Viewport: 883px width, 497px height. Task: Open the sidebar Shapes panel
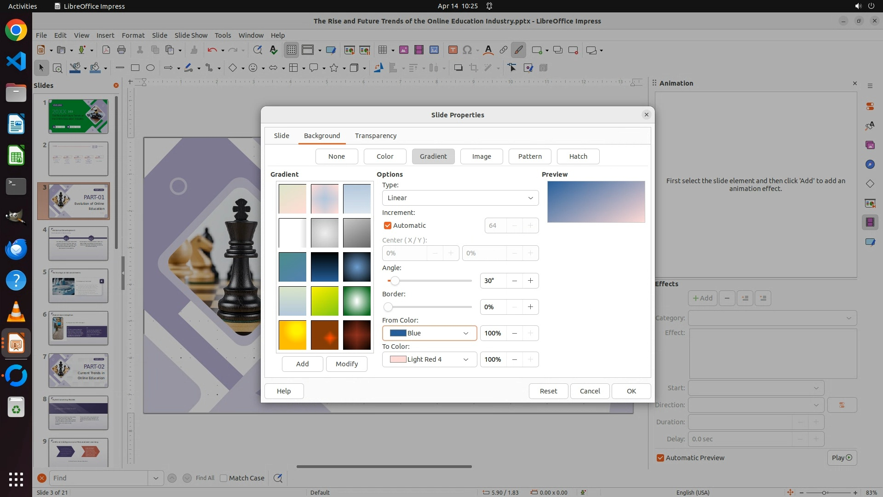click(870, 184)
